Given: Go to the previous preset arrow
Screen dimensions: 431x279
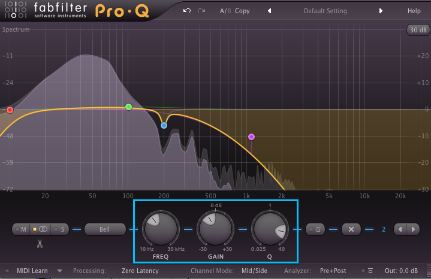Looking at the screenshot, I should click(269, 11).
